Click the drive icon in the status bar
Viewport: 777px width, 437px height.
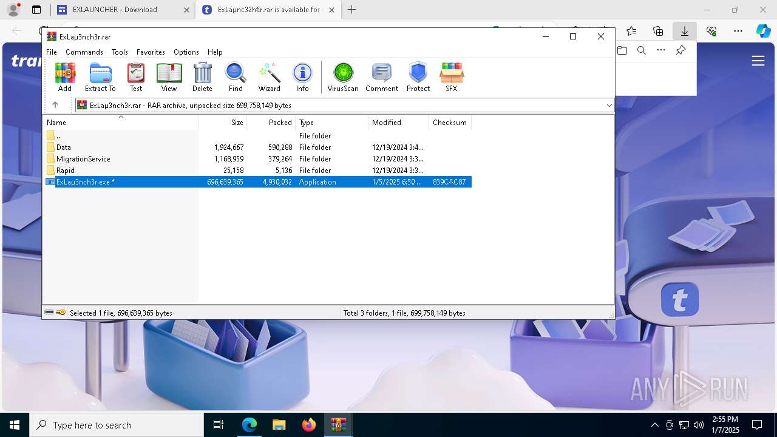49,313
